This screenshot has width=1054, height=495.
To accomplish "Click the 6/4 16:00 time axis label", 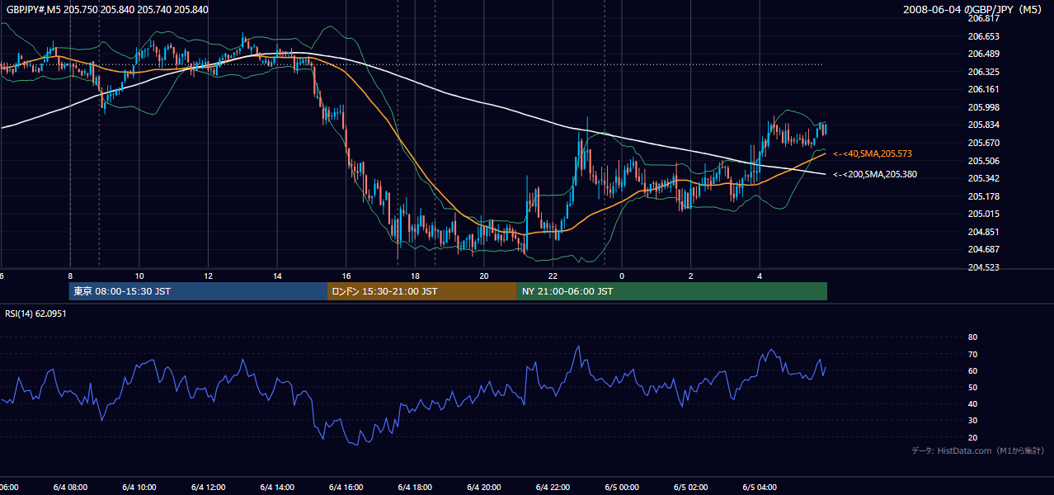I will 346,487.
